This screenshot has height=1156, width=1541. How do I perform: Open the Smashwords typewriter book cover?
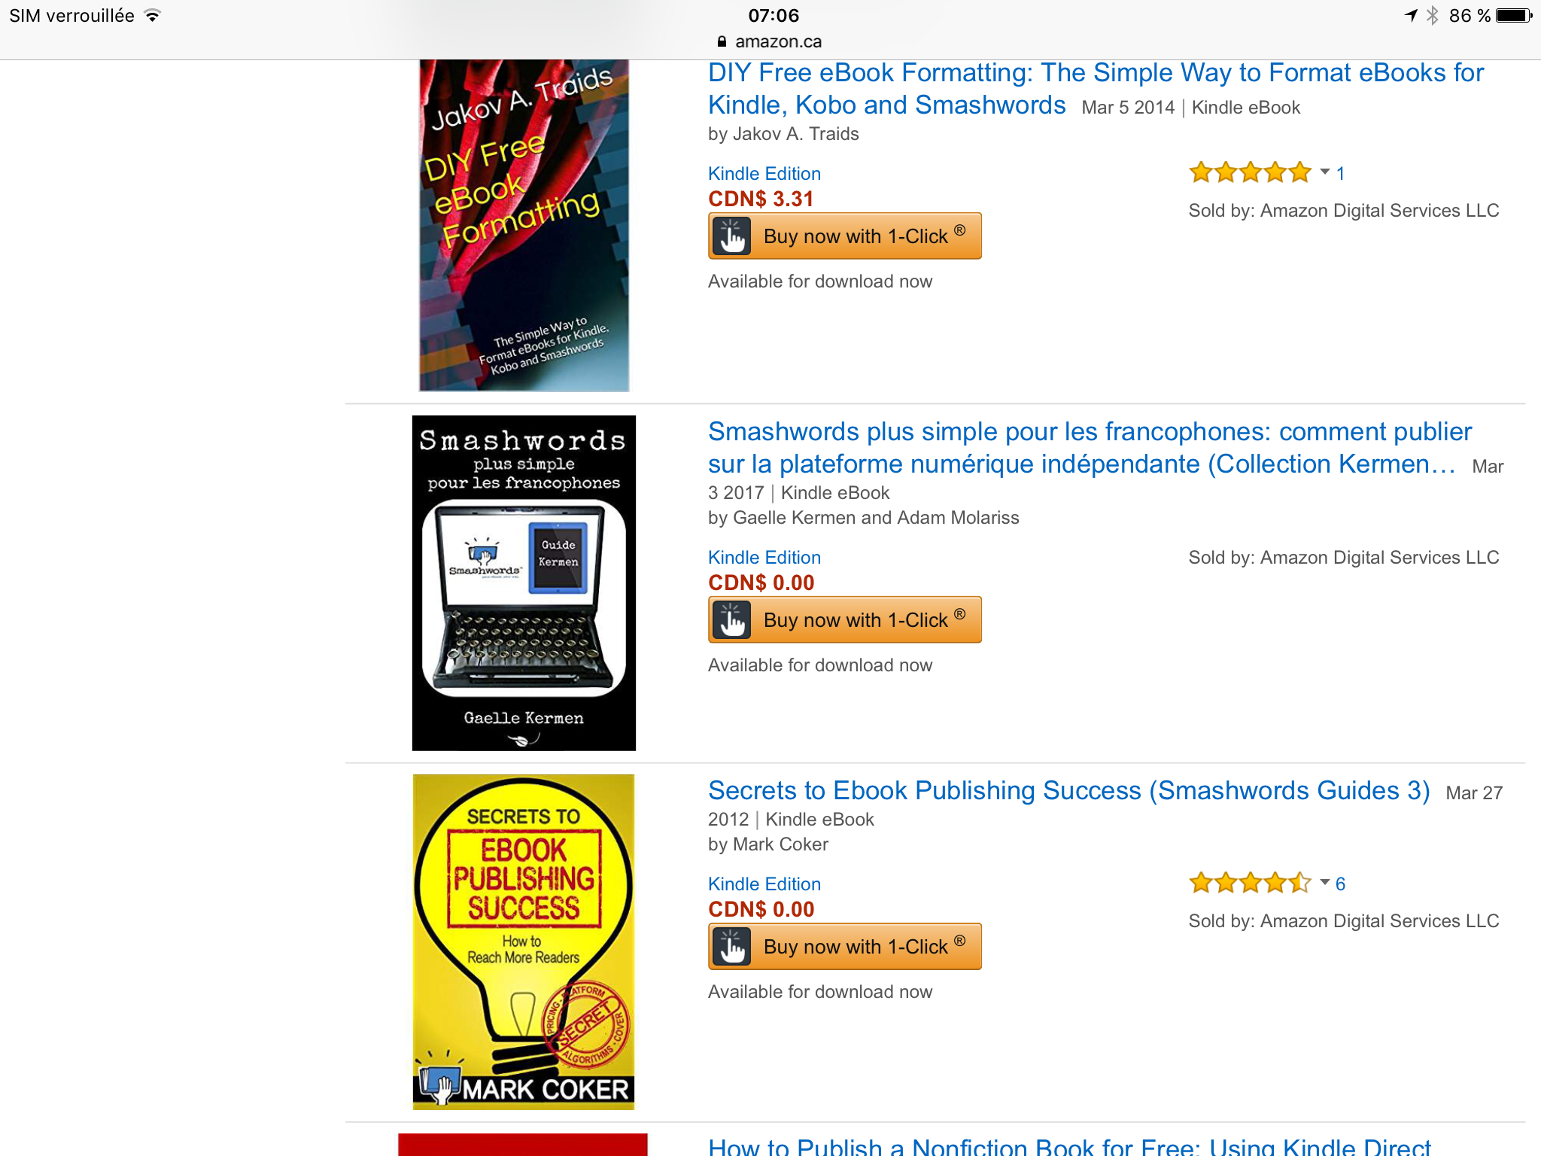[x=524, y=583]
